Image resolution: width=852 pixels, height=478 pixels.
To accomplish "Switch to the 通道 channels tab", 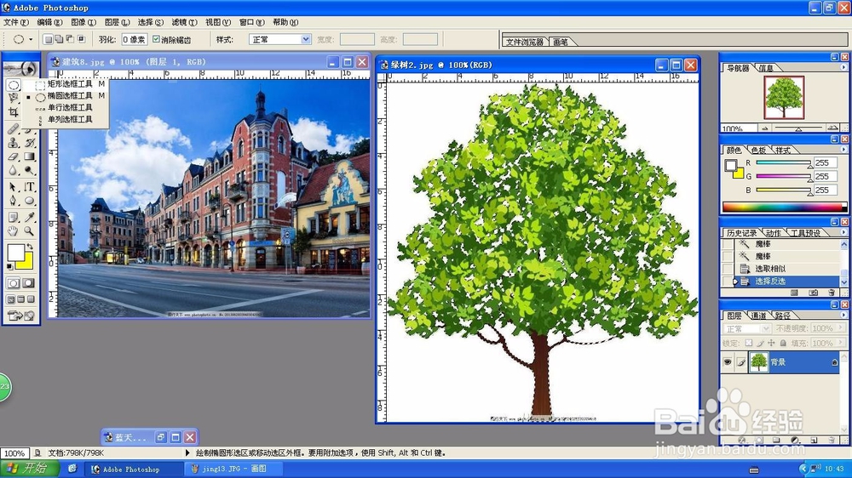I will coord(758,316).
